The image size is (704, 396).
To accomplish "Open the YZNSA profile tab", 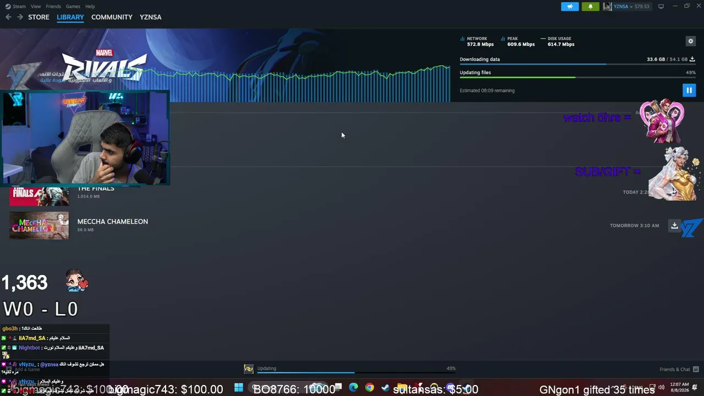I will click(151, 17).
